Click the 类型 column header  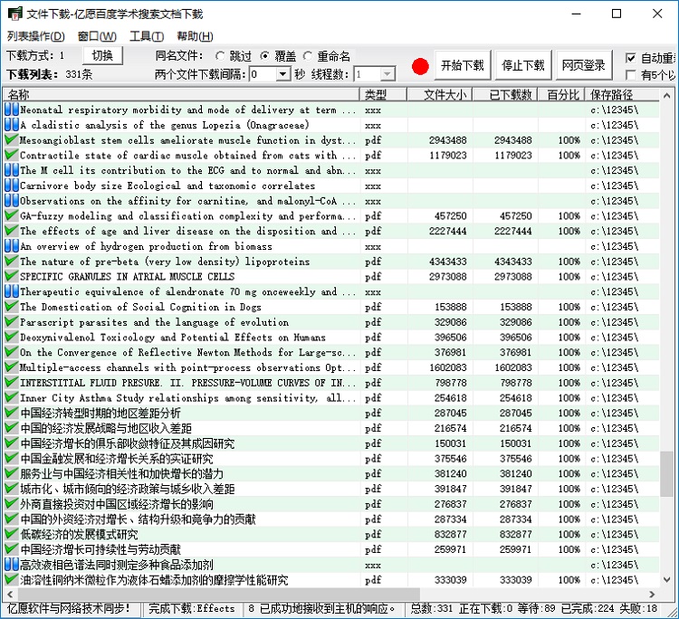click(x=383, y=94)
